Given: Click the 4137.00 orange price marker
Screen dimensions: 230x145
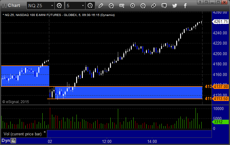Looking at the screenshot, I should tap(220, 87).
